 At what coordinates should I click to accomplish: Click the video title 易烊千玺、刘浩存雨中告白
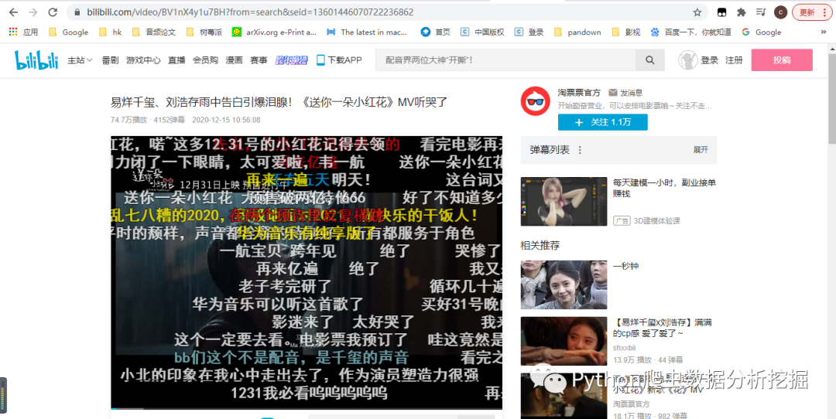pyautogui.click(x=279, y=102)
